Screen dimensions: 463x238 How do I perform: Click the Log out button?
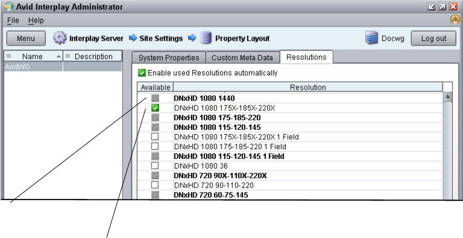pyautogui.click(x=434, y=39)
